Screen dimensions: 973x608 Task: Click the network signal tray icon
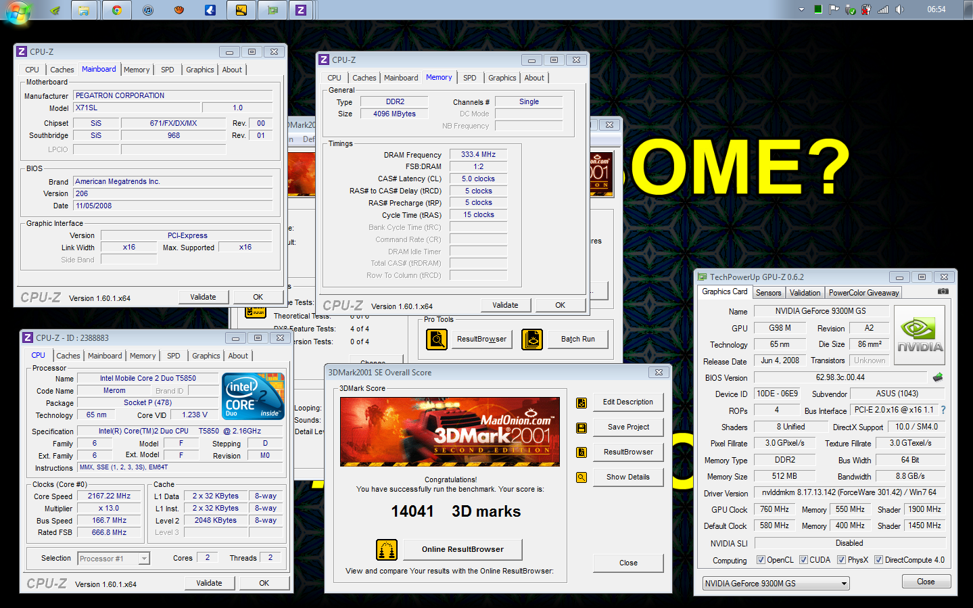coord(883,9)
